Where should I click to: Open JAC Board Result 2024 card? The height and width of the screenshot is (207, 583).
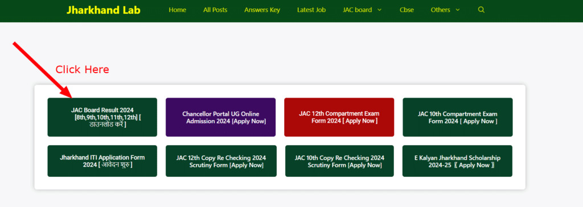coord(102,117)
